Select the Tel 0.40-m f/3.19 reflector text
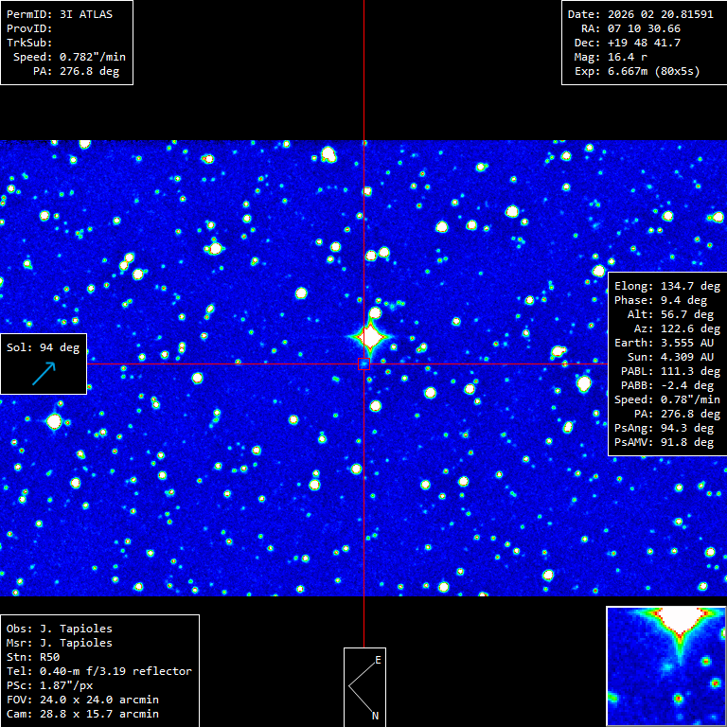This screenshot has width=727, height=727. click(x=98, y=671)
